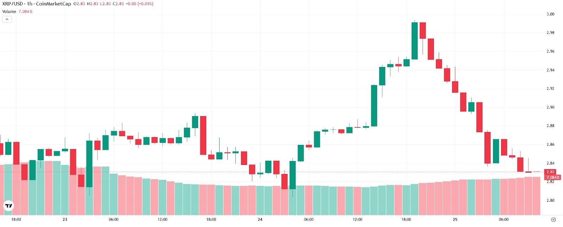
Task: Click the 3.00 price scale label
Action: click(550, 14)
